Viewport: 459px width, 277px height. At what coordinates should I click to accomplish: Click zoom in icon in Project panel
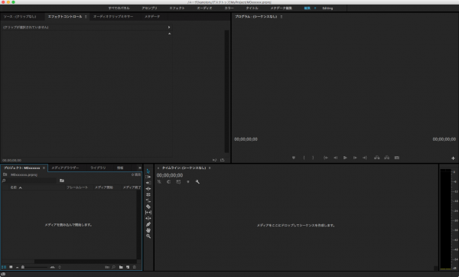pos(52,267)
